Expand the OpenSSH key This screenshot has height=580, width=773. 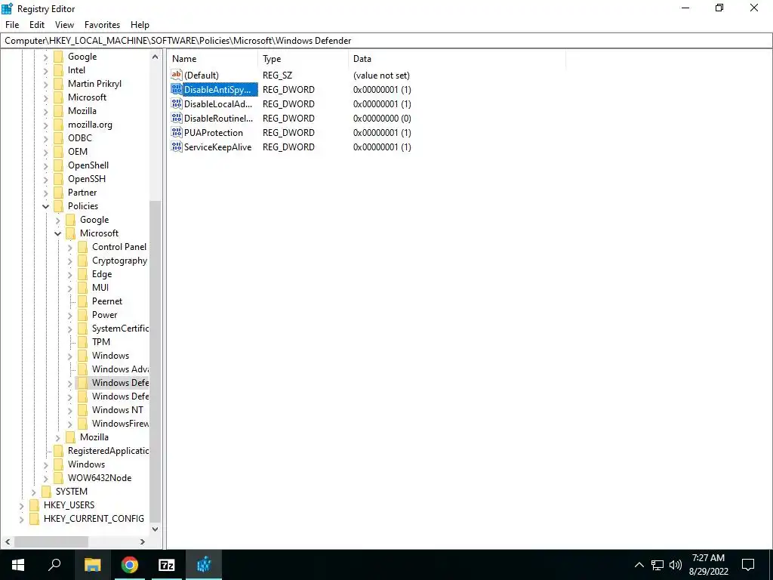click(46, 179)
